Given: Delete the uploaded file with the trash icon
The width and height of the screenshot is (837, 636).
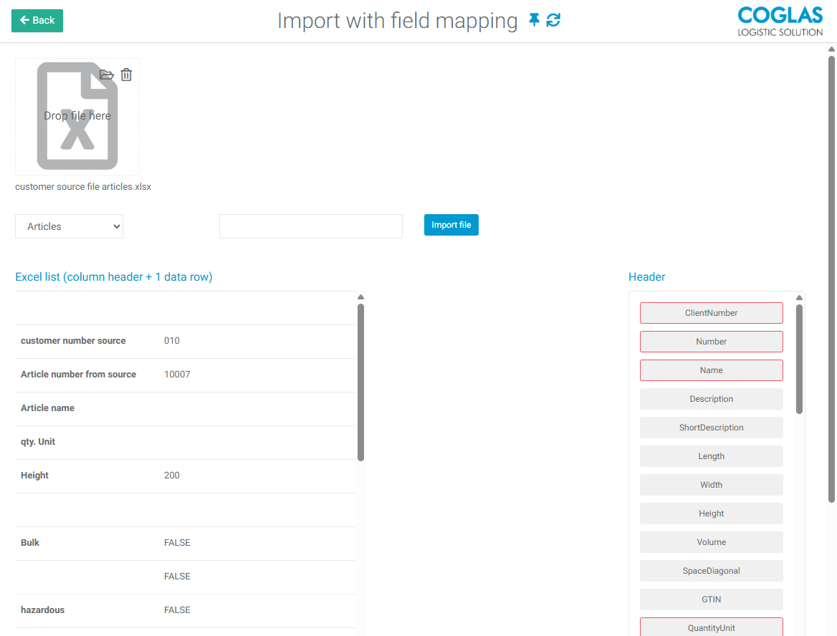Looking at the screenshot, I should (126, 74).
